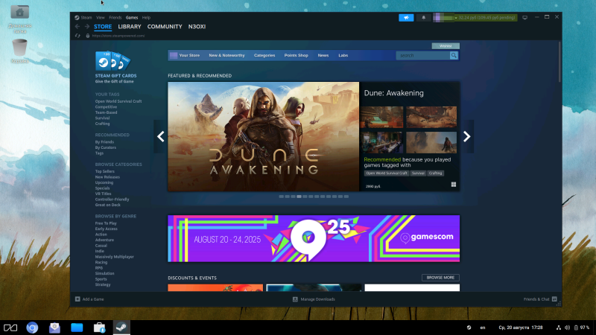Open the Top Sellers link in sidebar
Viewport: 596px width, 335px height.
[105, 171]
